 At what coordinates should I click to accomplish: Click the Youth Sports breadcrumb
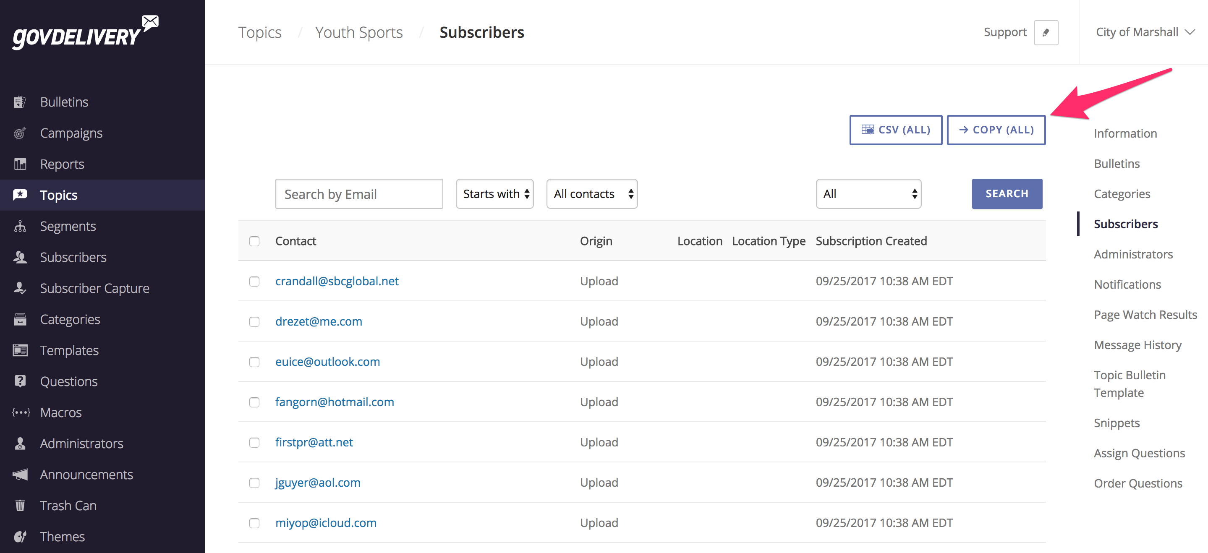point(359,32)
